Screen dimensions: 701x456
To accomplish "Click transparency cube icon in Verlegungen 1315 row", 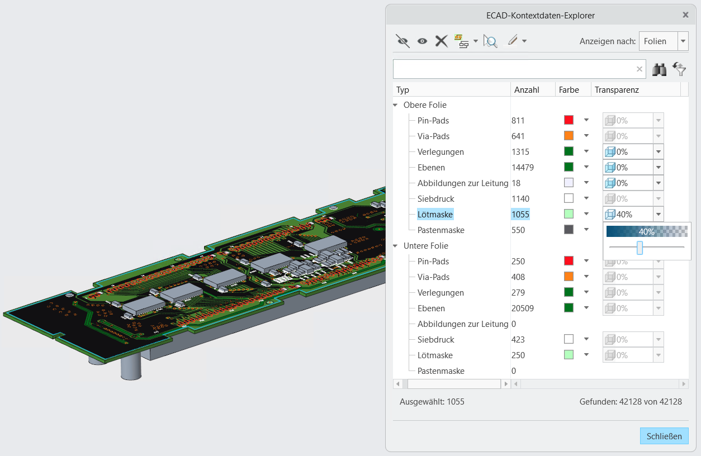I will point(610,152).
